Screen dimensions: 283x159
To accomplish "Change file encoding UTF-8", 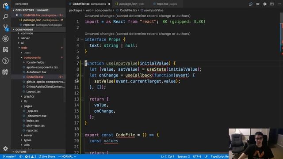I will coord(197,156).
